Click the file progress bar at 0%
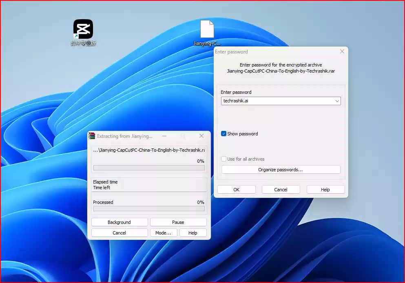This screenshot has width=405, height=283. coord(149,168)
